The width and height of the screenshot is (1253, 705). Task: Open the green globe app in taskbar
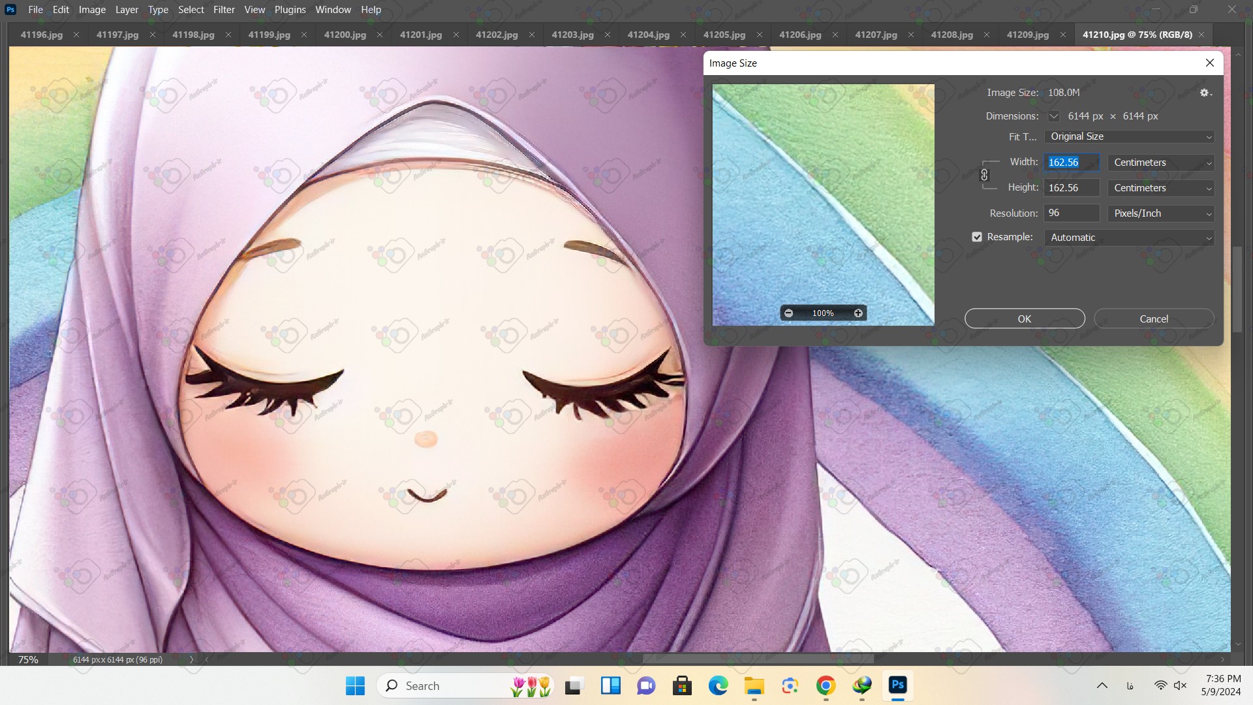coord(861,685)
